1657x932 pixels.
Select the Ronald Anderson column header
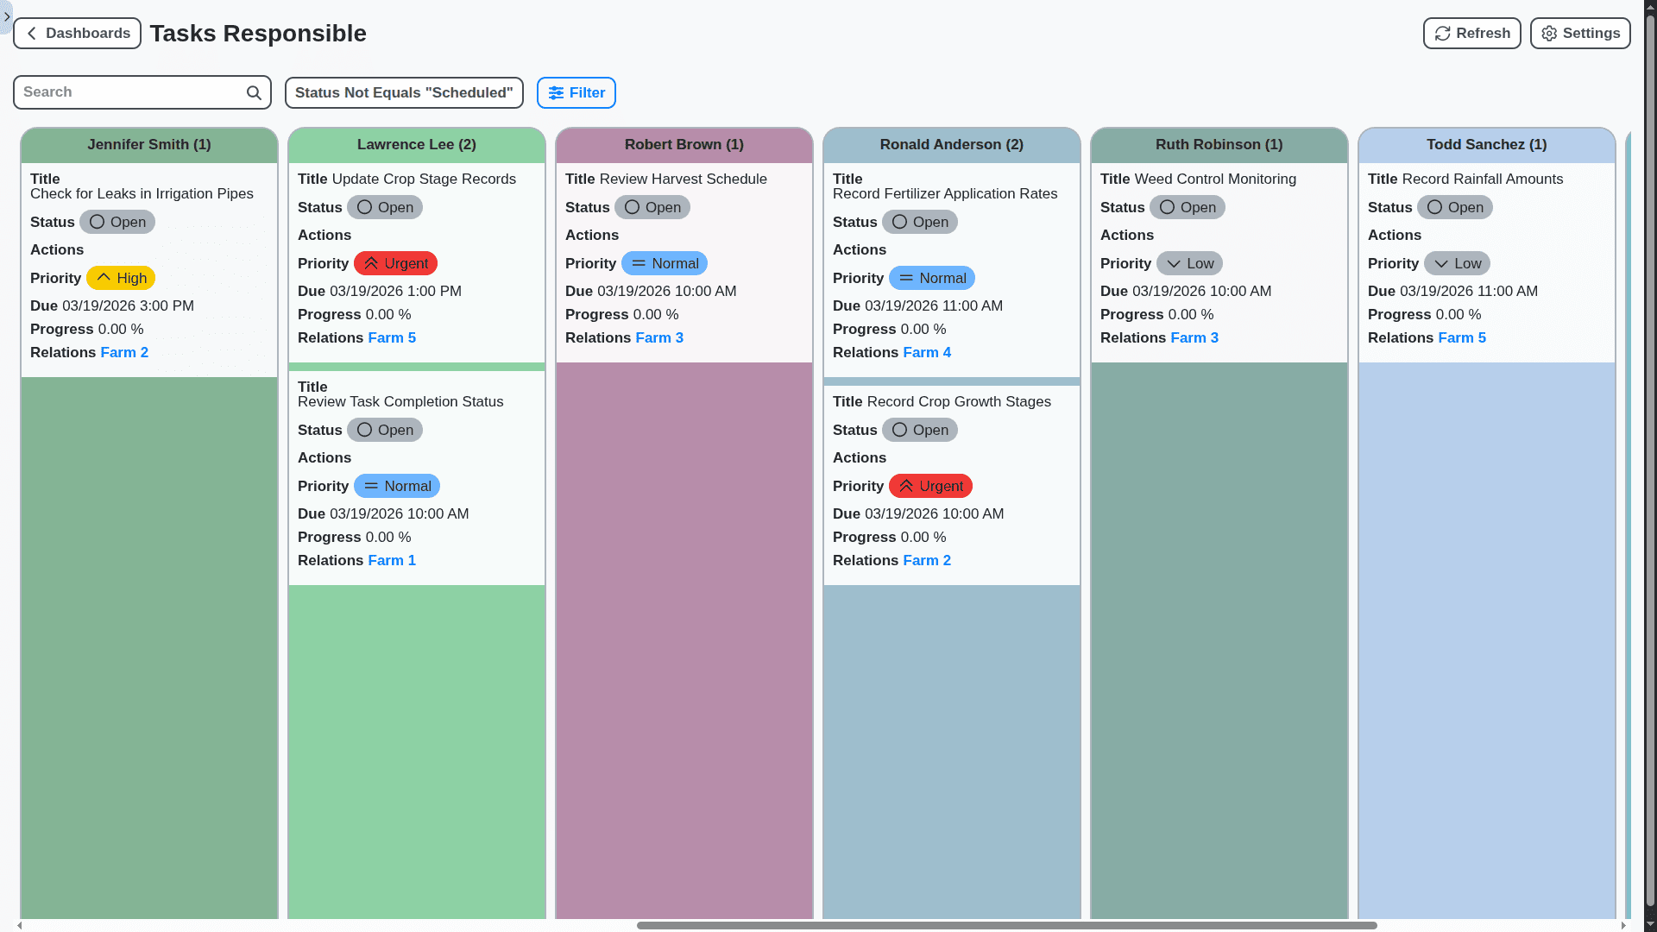(951, 144)
